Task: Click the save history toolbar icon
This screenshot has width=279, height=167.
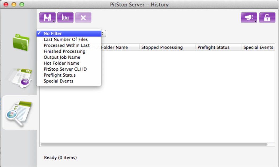Action: pos(47,18)
